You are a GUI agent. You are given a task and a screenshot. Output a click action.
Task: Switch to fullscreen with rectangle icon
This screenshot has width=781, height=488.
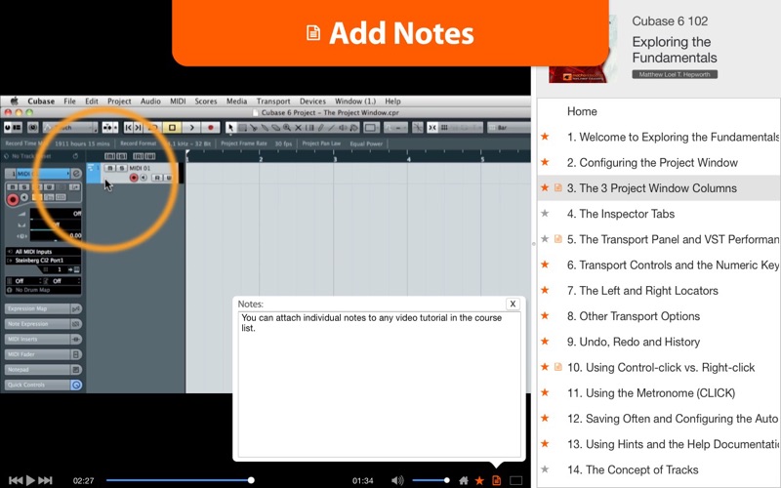(516, 480)
